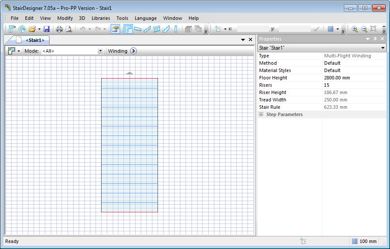The height and width of the screenshot is (249, 390).
Task: Toggle the Properties panel button
Action: point(115,29)
